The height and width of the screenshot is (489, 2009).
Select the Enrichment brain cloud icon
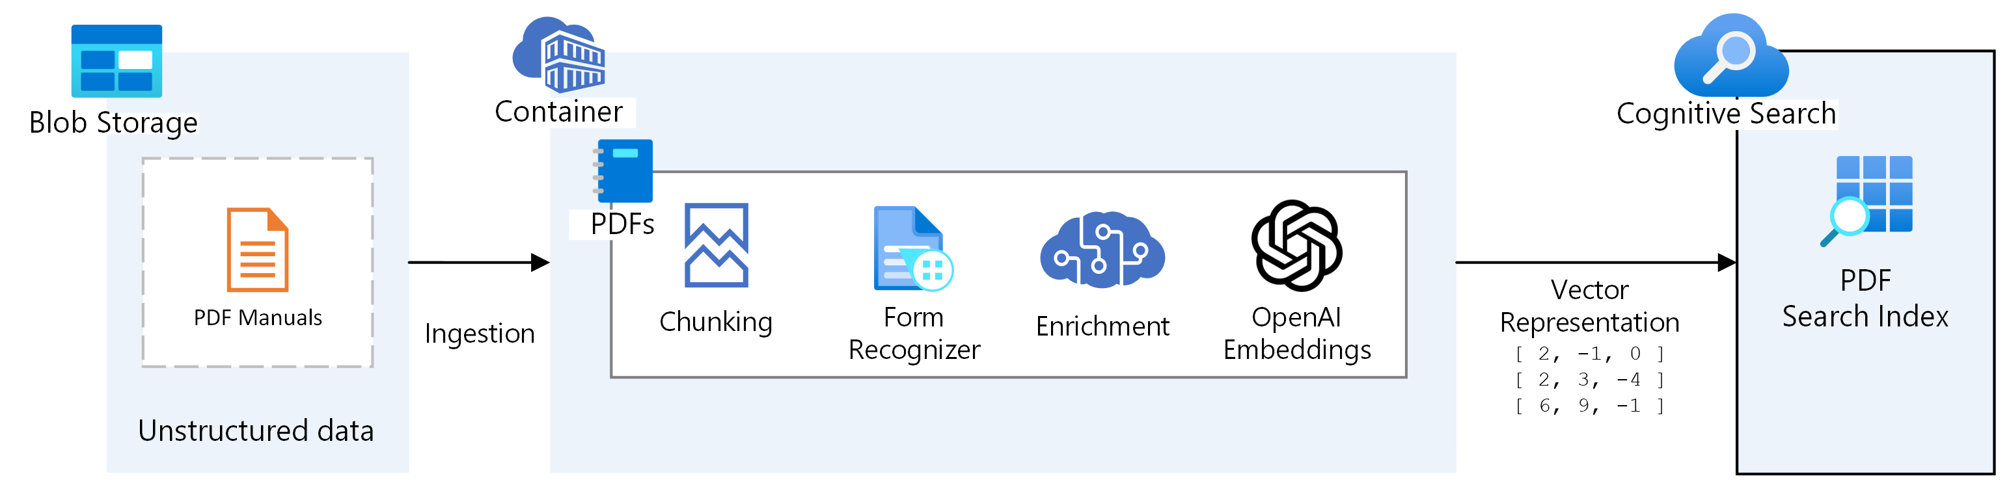tap(1102, 249)
